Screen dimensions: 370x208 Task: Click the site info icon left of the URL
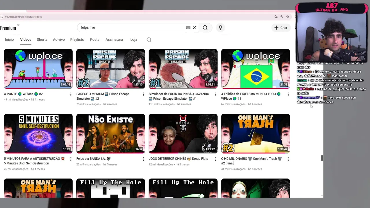click(2, 17)
